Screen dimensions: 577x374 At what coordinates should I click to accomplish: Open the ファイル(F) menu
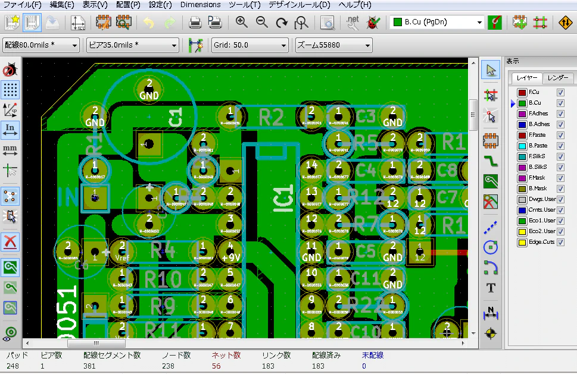tap(23, 5)
